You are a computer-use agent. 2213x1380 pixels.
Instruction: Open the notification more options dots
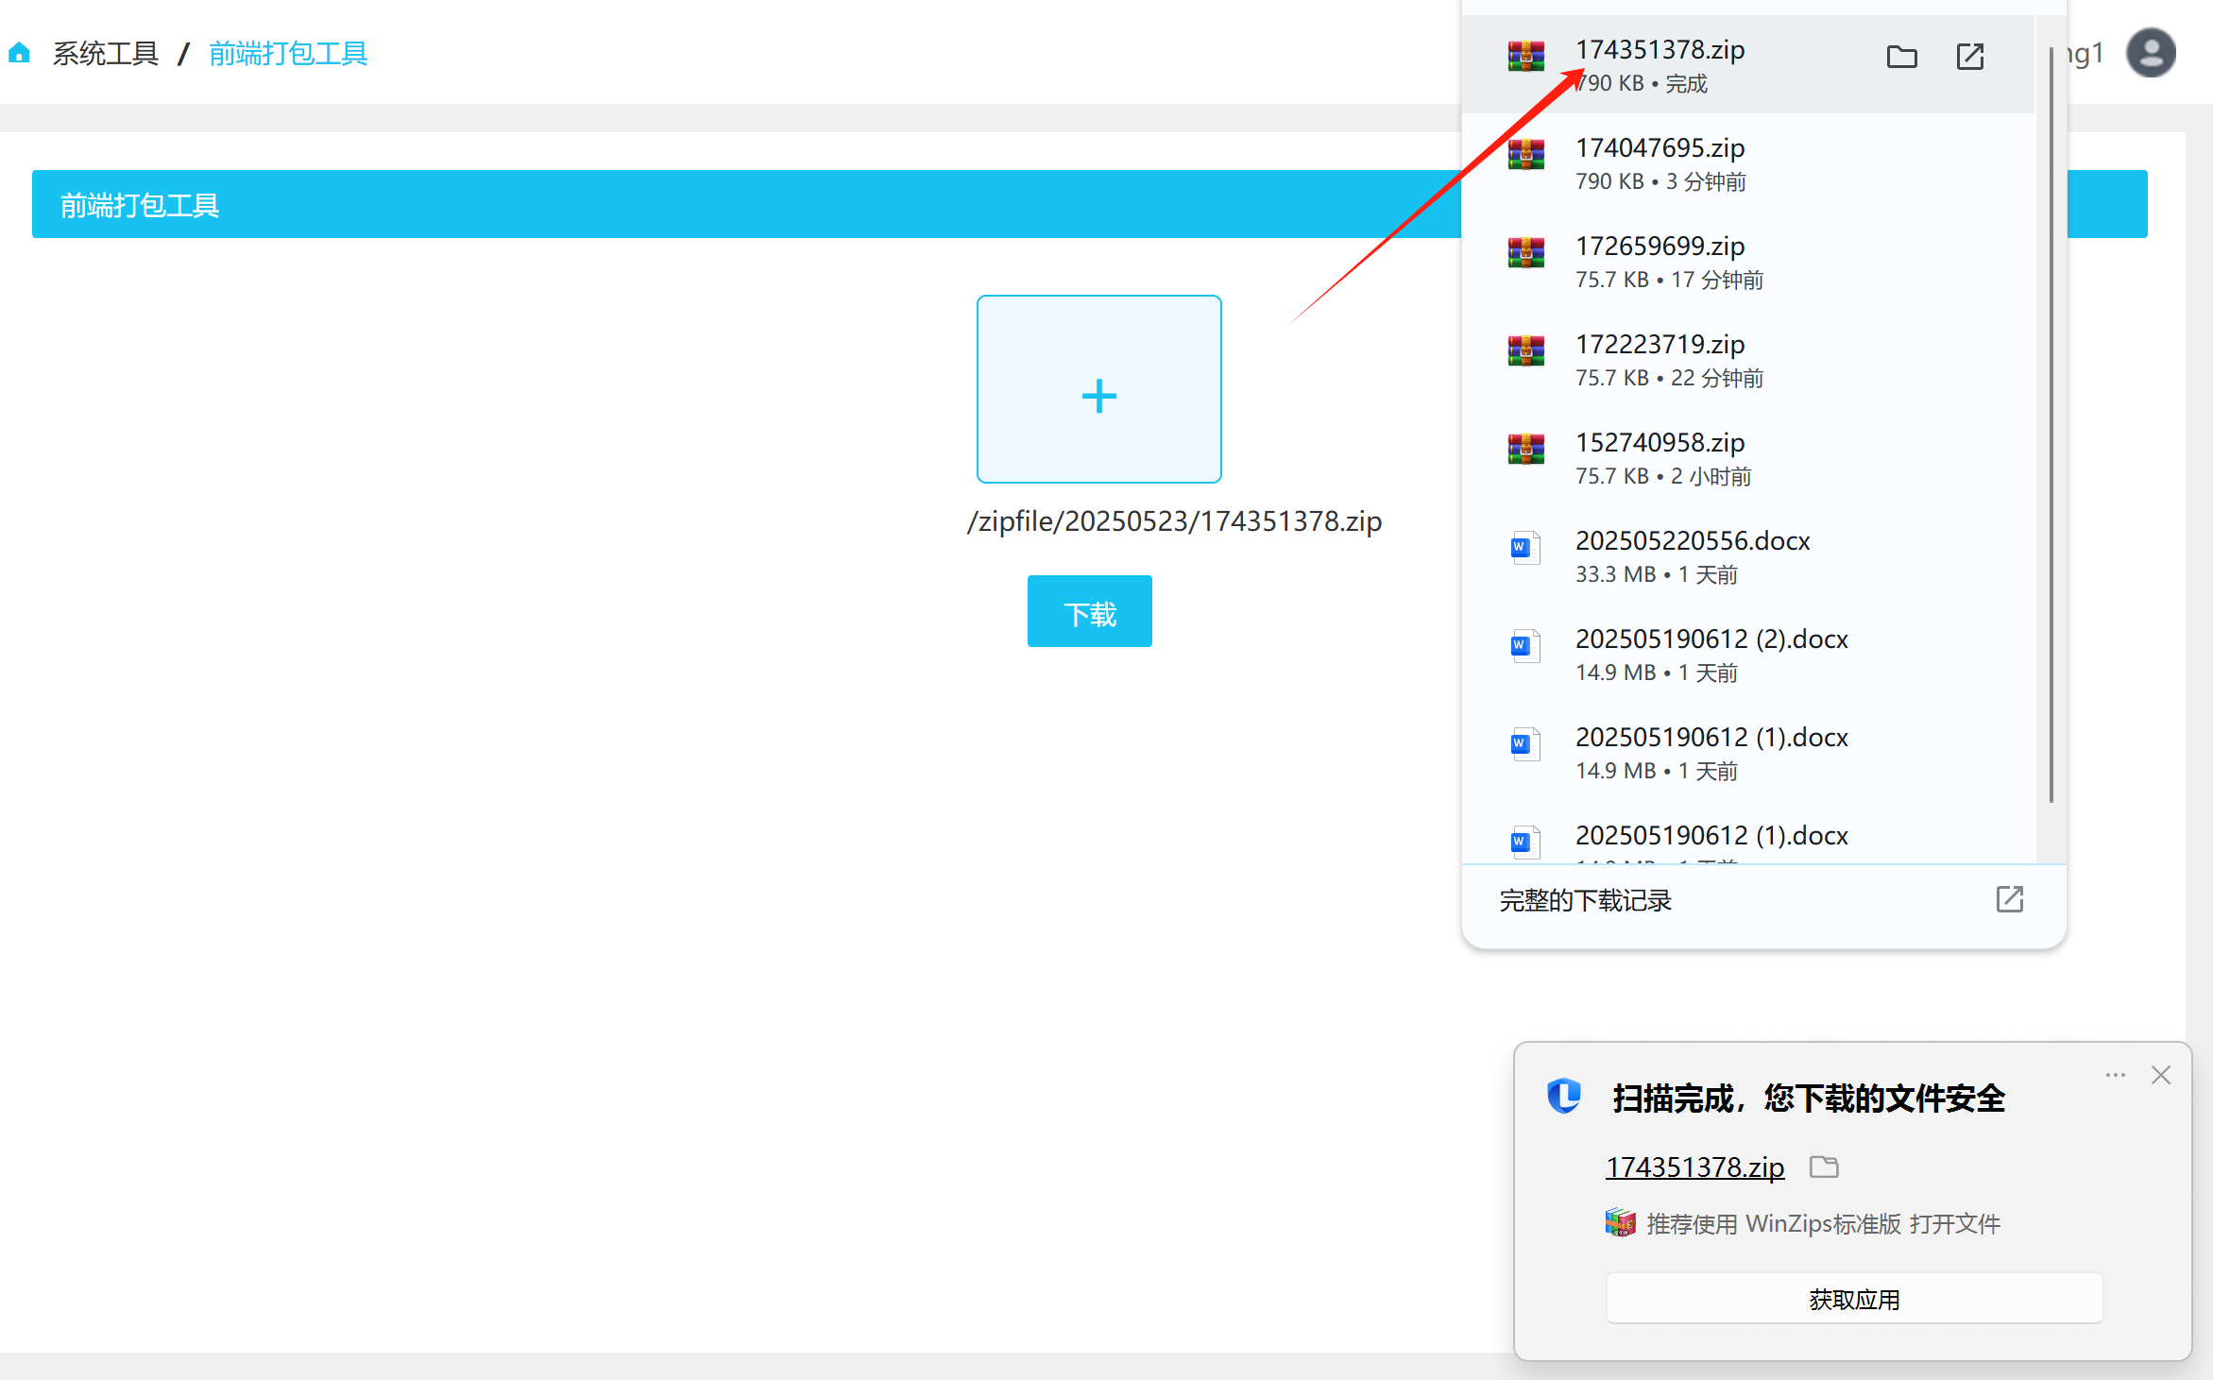click(2115, 1075)
